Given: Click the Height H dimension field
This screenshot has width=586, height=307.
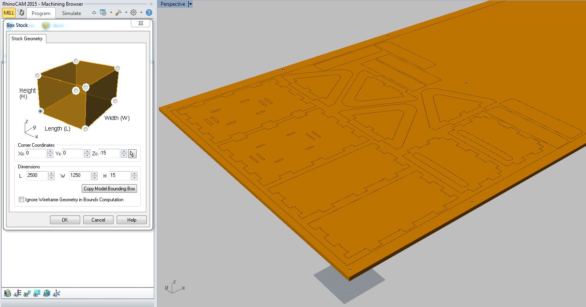Looking at the screenshot, I should point(120,176).
